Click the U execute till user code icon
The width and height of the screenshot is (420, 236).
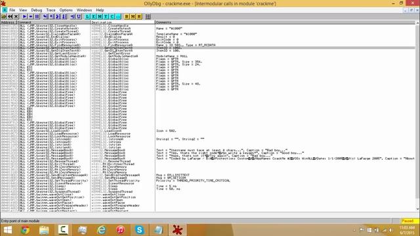pyautogui.click(x=79, y=16)
